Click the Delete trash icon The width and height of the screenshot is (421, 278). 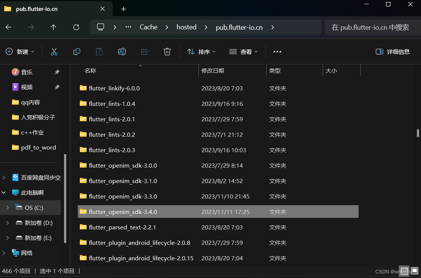point(167,52)
